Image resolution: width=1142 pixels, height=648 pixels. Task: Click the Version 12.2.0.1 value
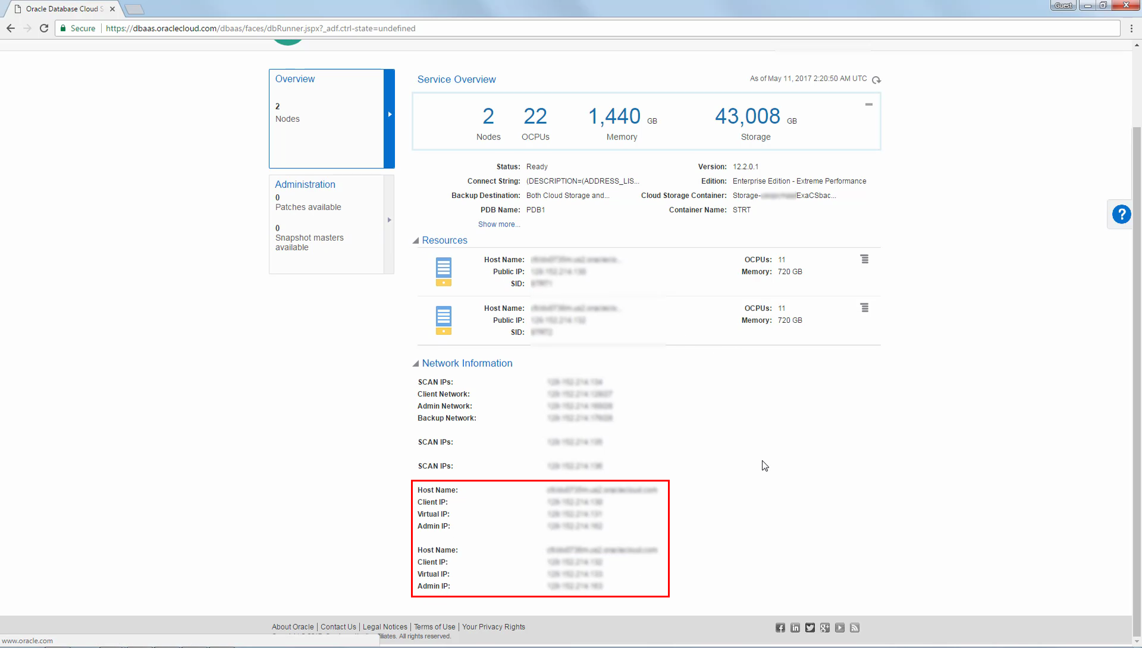pyautogui.click(x=745, y=167)
